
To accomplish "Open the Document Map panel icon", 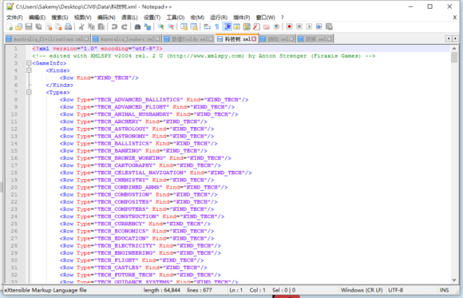I will coord(247,27).
